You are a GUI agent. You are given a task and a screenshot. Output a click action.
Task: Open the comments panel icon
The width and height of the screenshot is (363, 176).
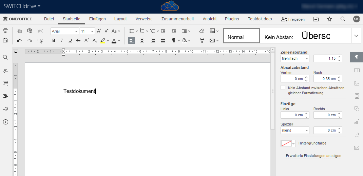click(x=5, y=70)
